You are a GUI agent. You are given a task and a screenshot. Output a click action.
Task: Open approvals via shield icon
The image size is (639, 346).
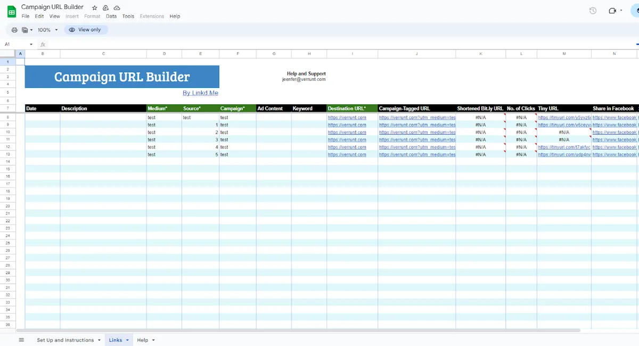[105, 7]
